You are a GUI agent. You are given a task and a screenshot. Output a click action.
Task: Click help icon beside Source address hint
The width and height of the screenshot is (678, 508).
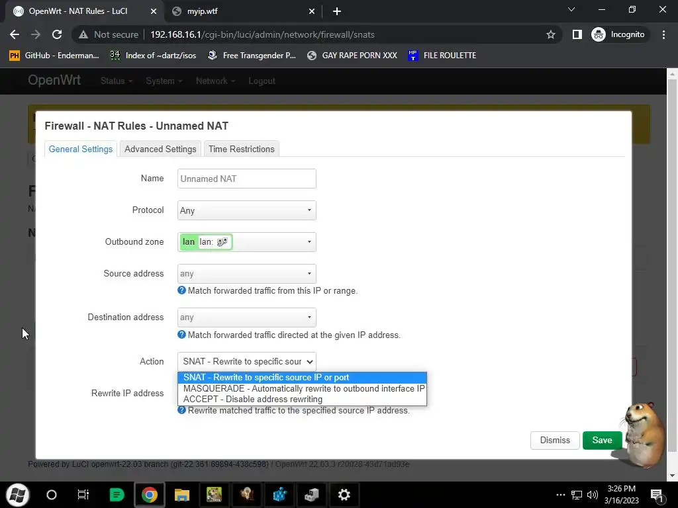point(181,290)
